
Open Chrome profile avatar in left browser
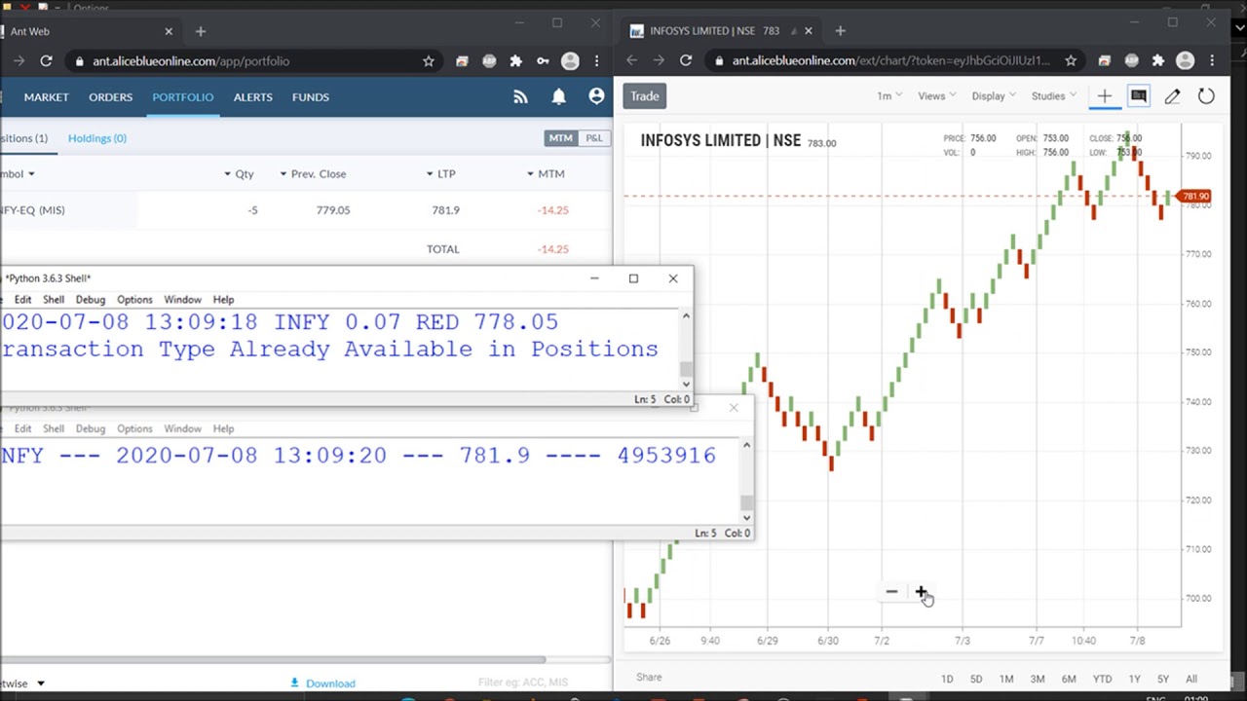click(570, 60)
